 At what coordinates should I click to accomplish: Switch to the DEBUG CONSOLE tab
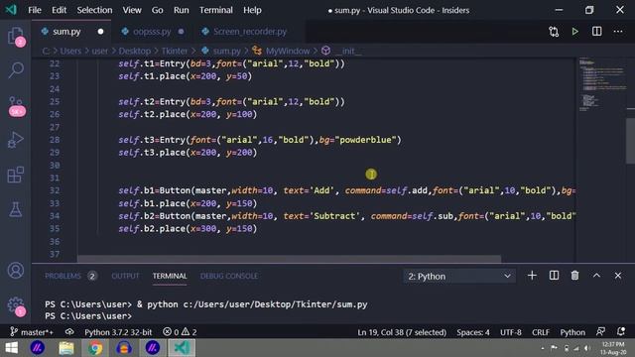pyautogui.click(x=229, y=276)
